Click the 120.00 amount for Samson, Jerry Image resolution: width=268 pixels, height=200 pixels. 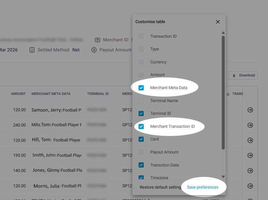(20, 110)
